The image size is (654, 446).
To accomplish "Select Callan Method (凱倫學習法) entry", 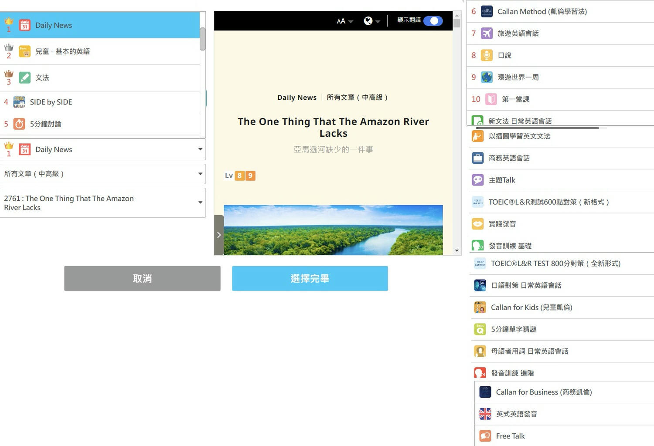I will point(561,11).
